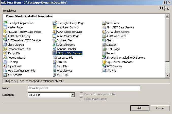Select the Silverlight Application template icon
The image size is (172, 114).
5,23
